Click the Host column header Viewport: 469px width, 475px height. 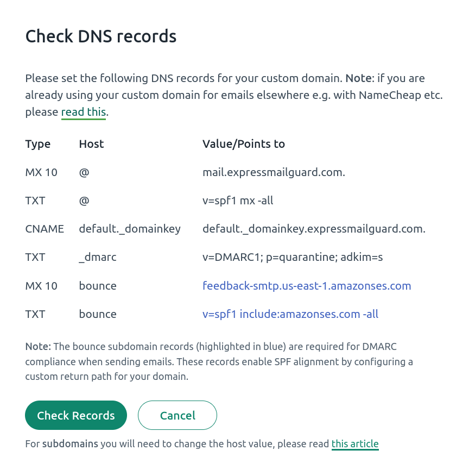pyautogui.click(x=91, y=144)
